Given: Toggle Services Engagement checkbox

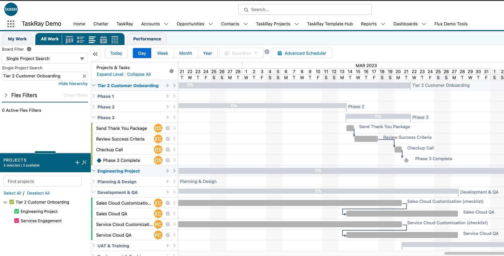Looking at the screenshot, I should [17, 221].
